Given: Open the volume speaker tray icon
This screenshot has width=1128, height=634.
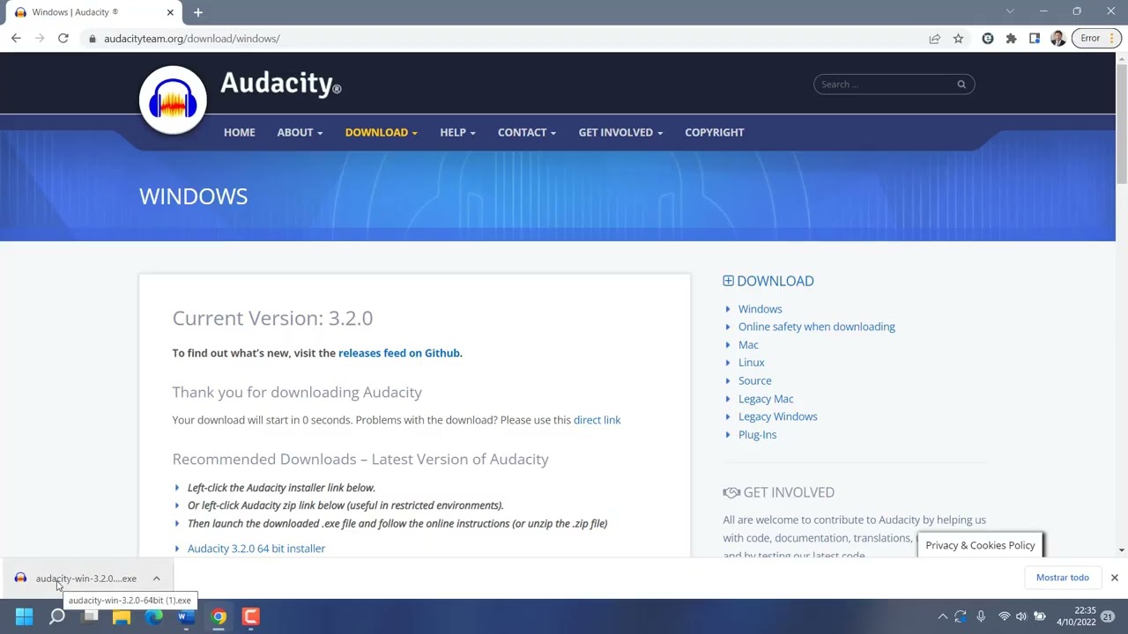Looking at the screenshot, I should click(1021, 617).
